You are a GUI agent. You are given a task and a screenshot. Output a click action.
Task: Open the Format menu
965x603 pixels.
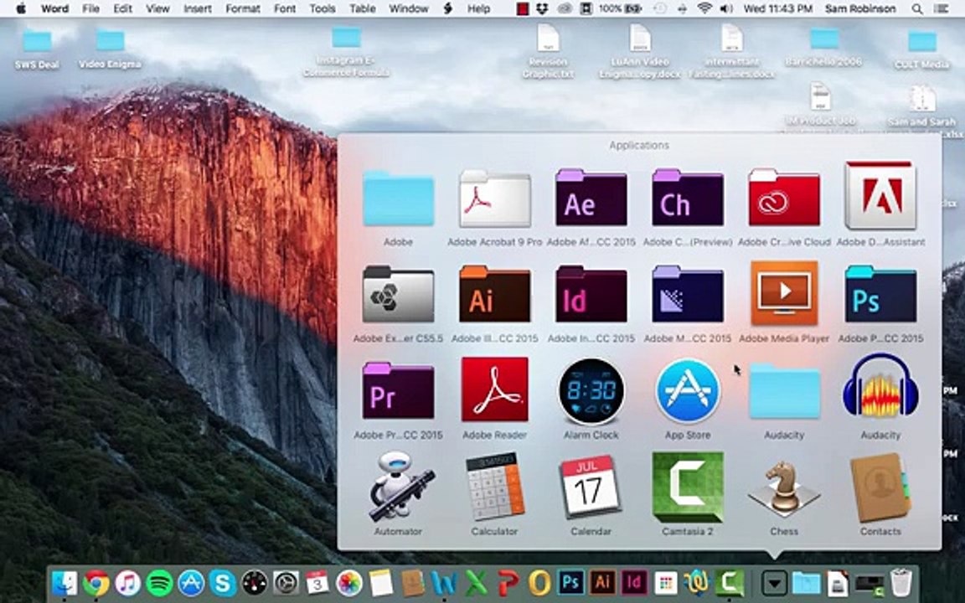(x=242, y=8)
